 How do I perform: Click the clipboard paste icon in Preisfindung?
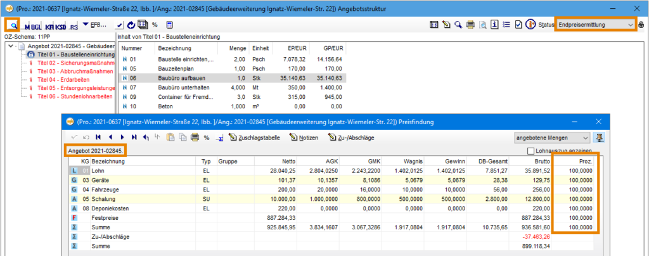coord(170,137)
